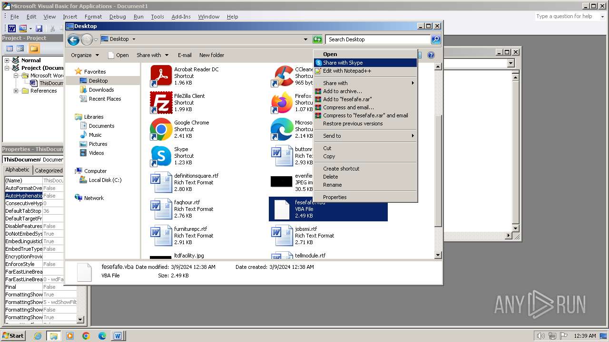Select Local Disk (C:) in navigation pane

coord(105,180)
